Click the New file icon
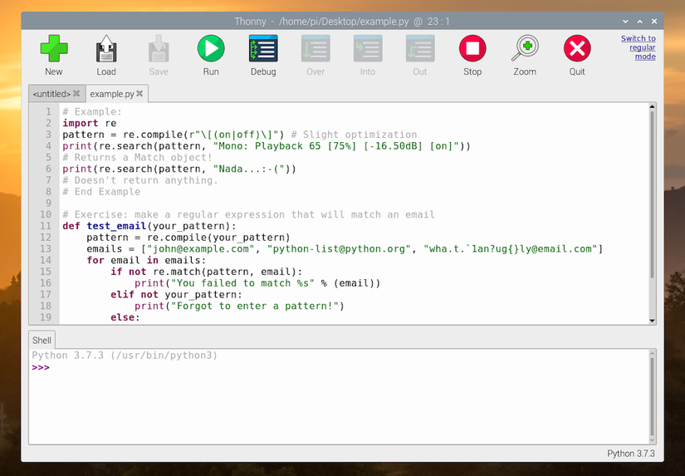 click(x=54, y=50)
